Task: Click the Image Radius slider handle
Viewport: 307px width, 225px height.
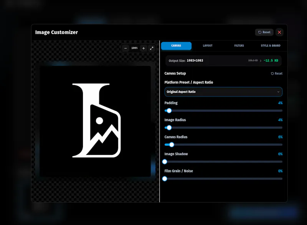Action: point(169,128)
